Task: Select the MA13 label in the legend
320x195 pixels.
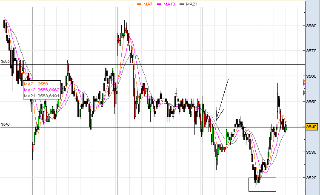Action: tap(169, 4)
